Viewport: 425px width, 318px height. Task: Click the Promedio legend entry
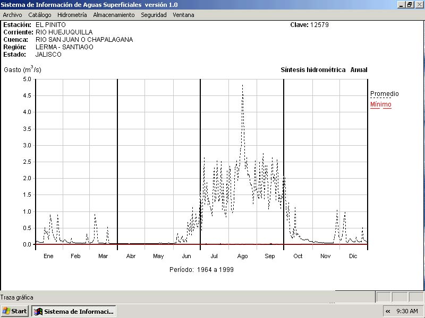tap(384, 94)
